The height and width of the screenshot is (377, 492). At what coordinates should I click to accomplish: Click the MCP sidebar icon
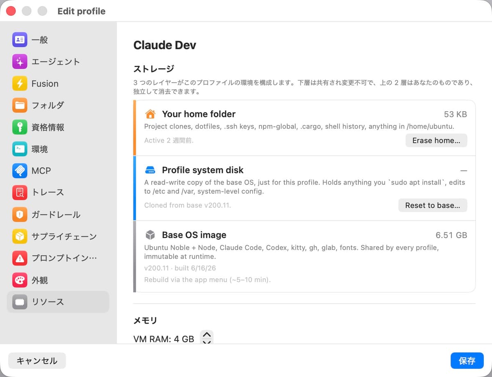20,170
